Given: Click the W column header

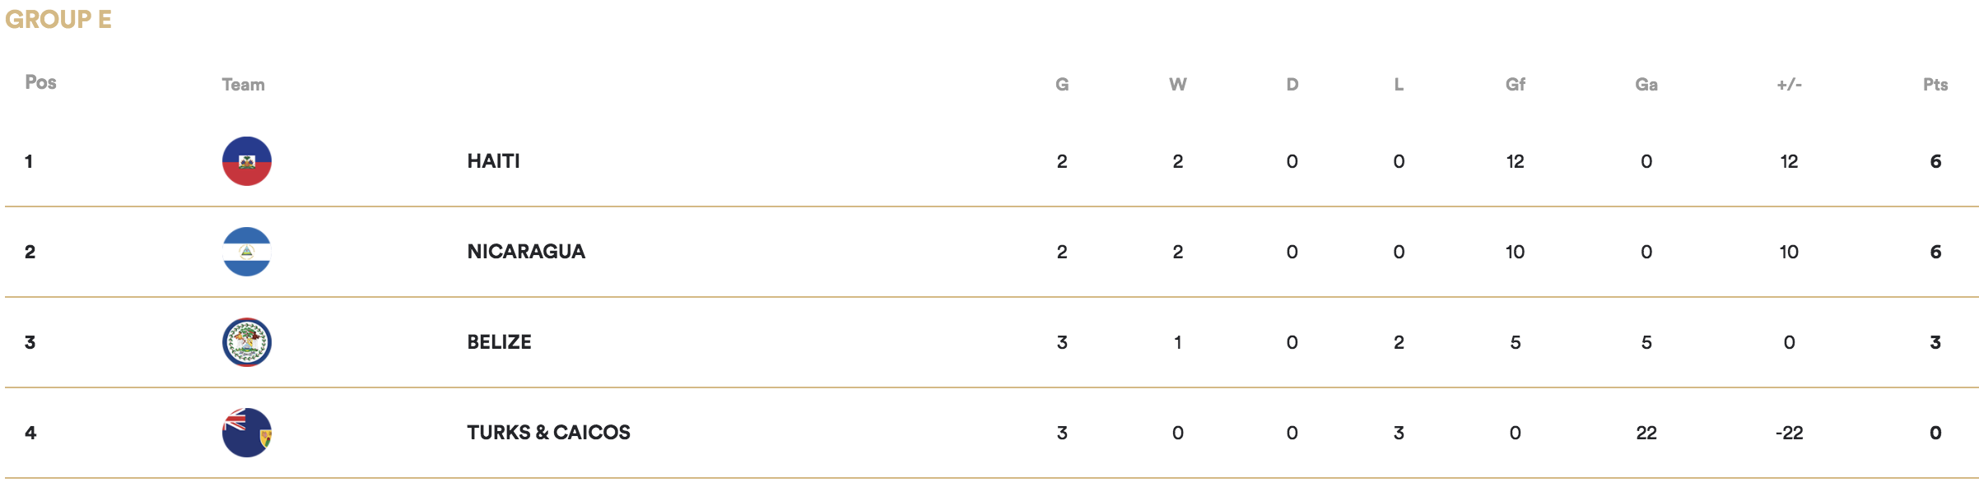Looking at the screenshot, I should [1178, 85].
